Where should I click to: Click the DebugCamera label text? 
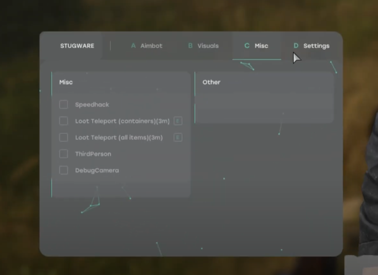(x=97, y=170)
